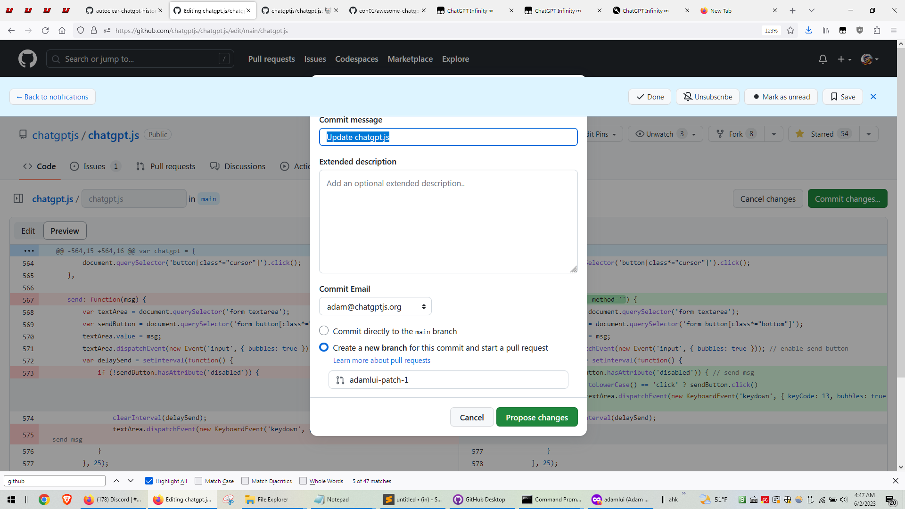Image resolution: width=905 pixels, height=509 pixels.
Task: Open a new browser tab
Action: 793,10
